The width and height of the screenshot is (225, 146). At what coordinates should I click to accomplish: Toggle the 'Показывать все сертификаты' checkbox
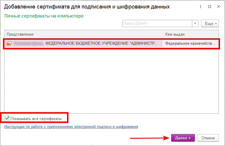coord(7,118)
